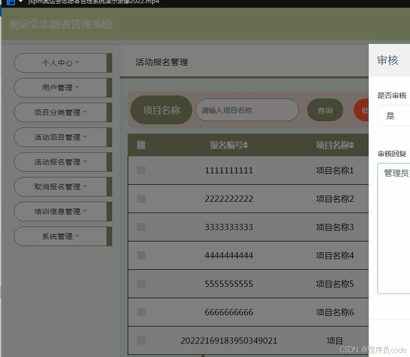Image resolution: width=410 pixels, height=357 pixels.
Task: Check the row with 3333333333
Action: tap(141, 227)
